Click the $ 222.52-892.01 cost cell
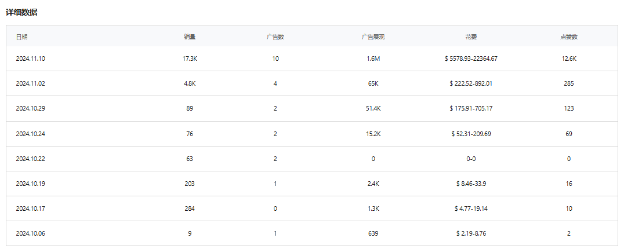Viewport: 624px width, 249px height. (x=471, y=83)
